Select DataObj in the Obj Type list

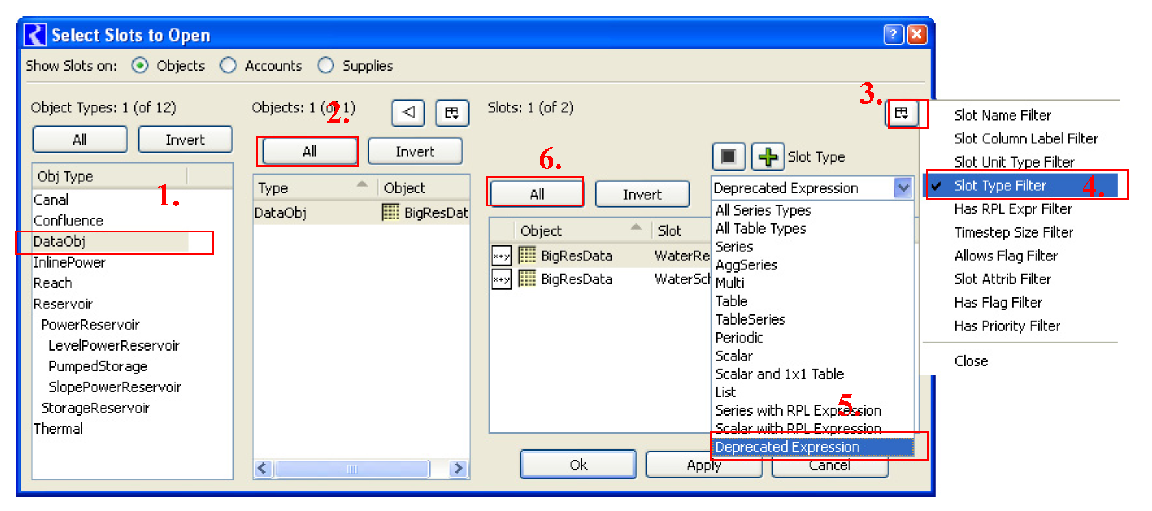click(x=60, y=242)
